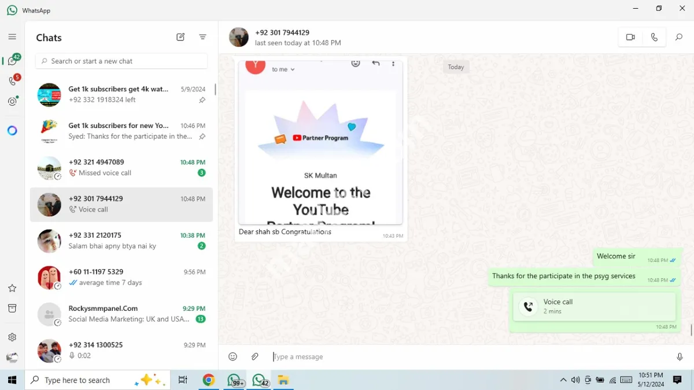Viewport: 694px width, 390px height.
Task: Open the Status tab in sidebar
Action: click(12, 101)
